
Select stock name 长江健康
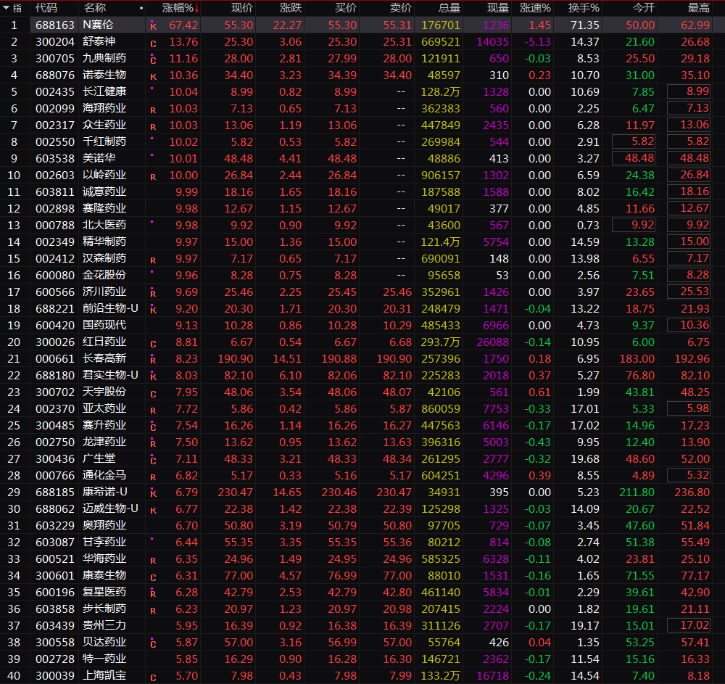tap(104, 91)
